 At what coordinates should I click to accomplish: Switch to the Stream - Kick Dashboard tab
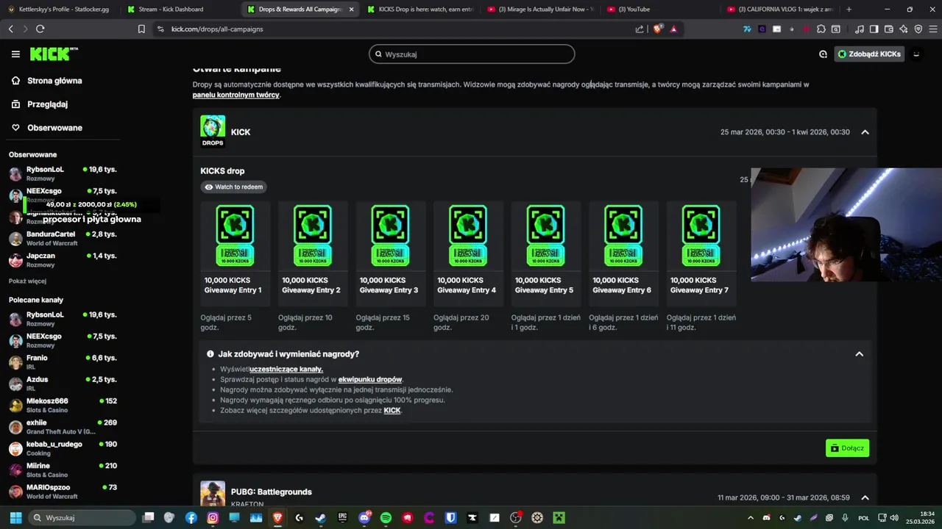coord(180,10)
